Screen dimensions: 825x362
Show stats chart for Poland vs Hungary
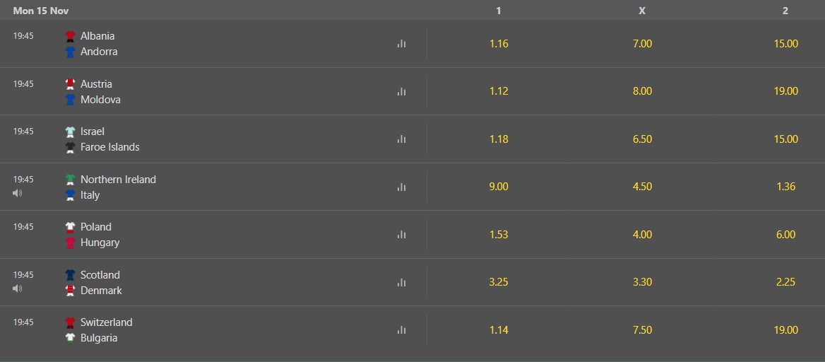(401, 235)
